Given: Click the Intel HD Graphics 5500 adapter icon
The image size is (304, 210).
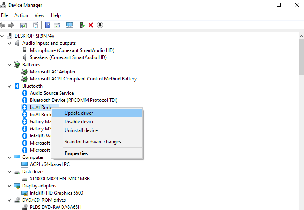Looking at the screenshot, I should [25, 193].
